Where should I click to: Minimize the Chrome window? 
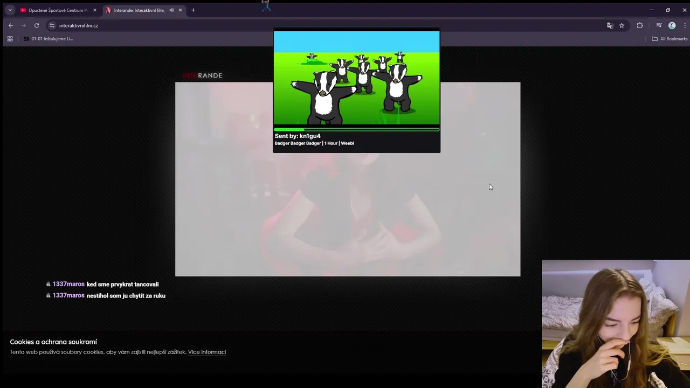point(651,10)
